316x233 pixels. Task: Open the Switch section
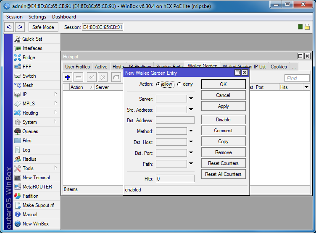[37, 76]
